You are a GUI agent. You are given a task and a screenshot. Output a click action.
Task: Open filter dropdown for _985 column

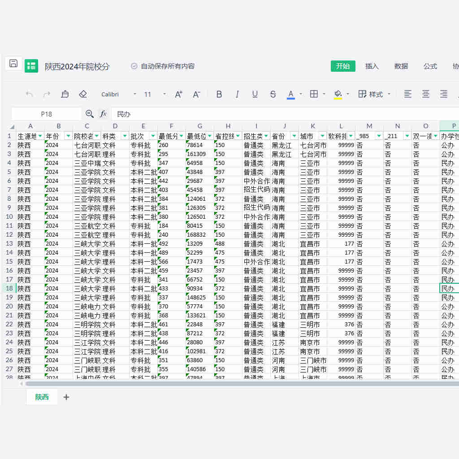379,136
